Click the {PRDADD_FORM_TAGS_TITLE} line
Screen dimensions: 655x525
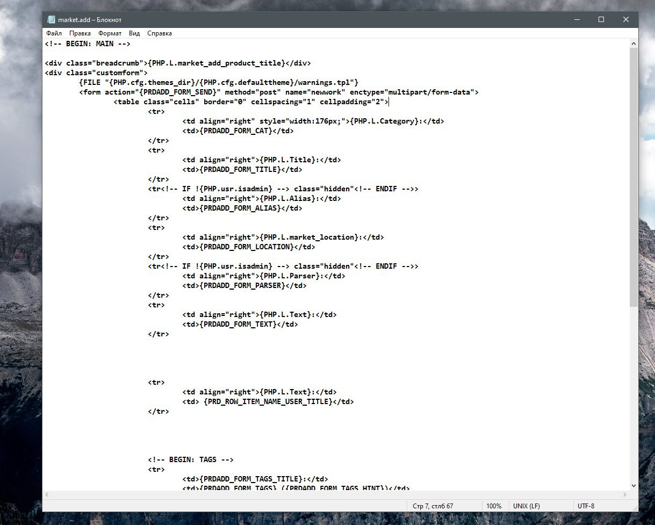click(x=255, y=479)
